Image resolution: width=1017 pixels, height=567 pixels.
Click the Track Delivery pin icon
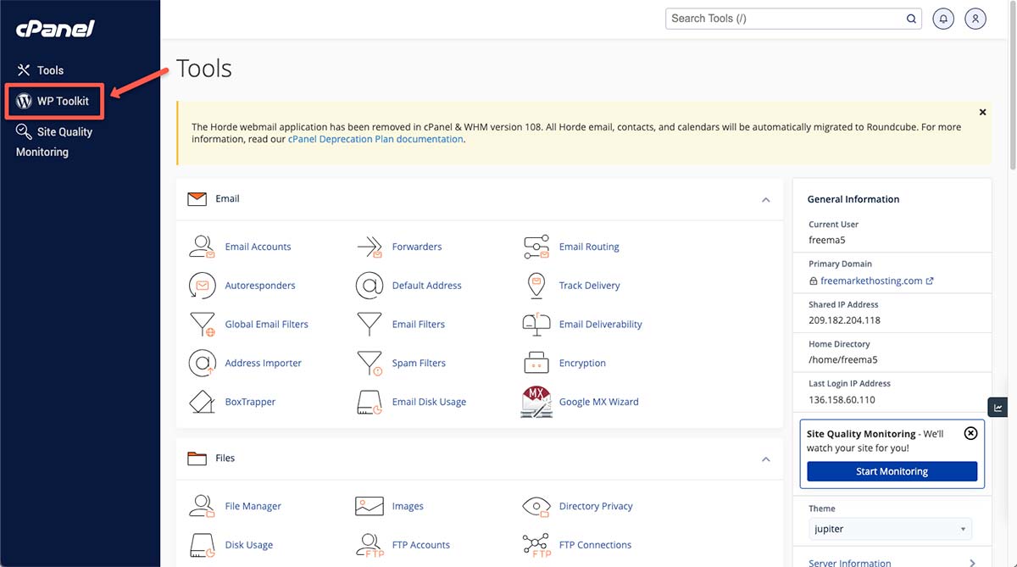536,286
